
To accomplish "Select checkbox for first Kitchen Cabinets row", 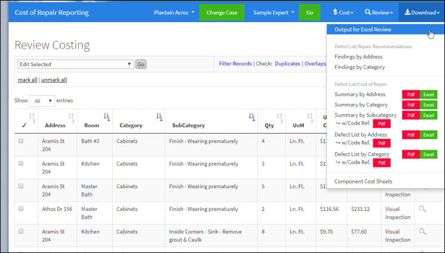I will 21,164.
